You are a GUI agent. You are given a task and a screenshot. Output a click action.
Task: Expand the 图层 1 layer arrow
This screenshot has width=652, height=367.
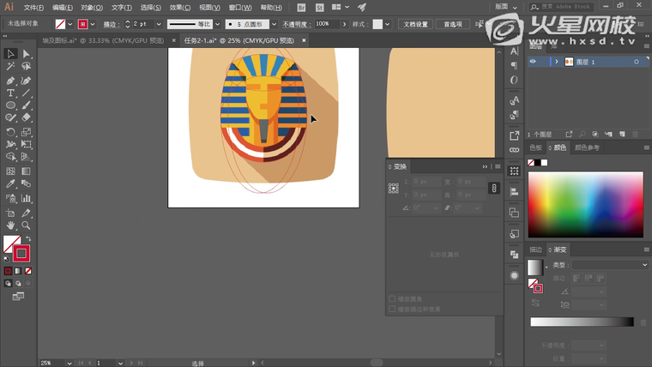pos(556,62)
